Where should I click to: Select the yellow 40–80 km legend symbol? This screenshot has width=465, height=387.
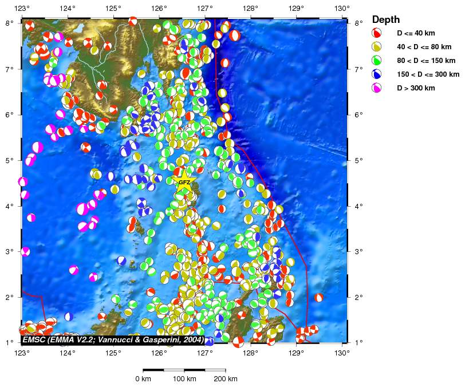pyautogui.click(x=377, y=46)
